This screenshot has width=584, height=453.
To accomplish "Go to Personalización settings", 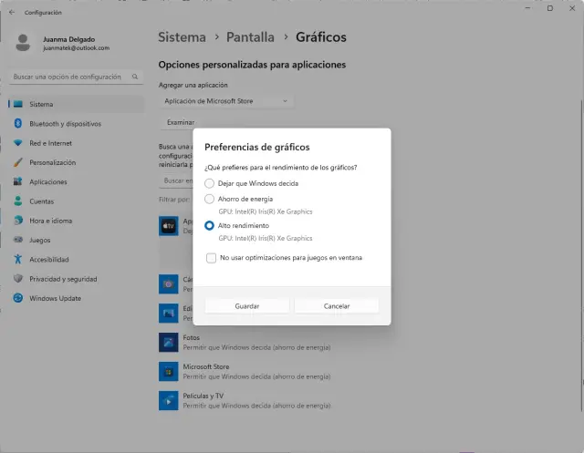I will coord(52,162).
